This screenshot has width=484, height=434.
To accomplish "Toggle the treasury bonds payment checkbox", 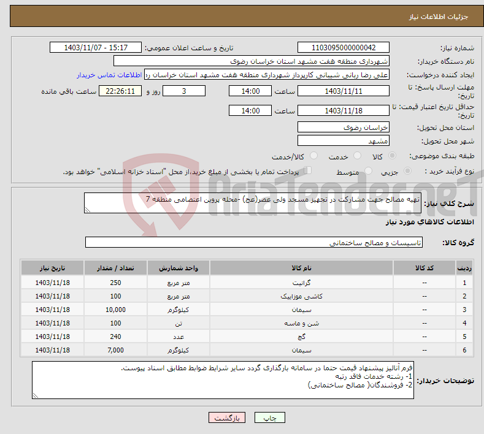I will point(308,170).
